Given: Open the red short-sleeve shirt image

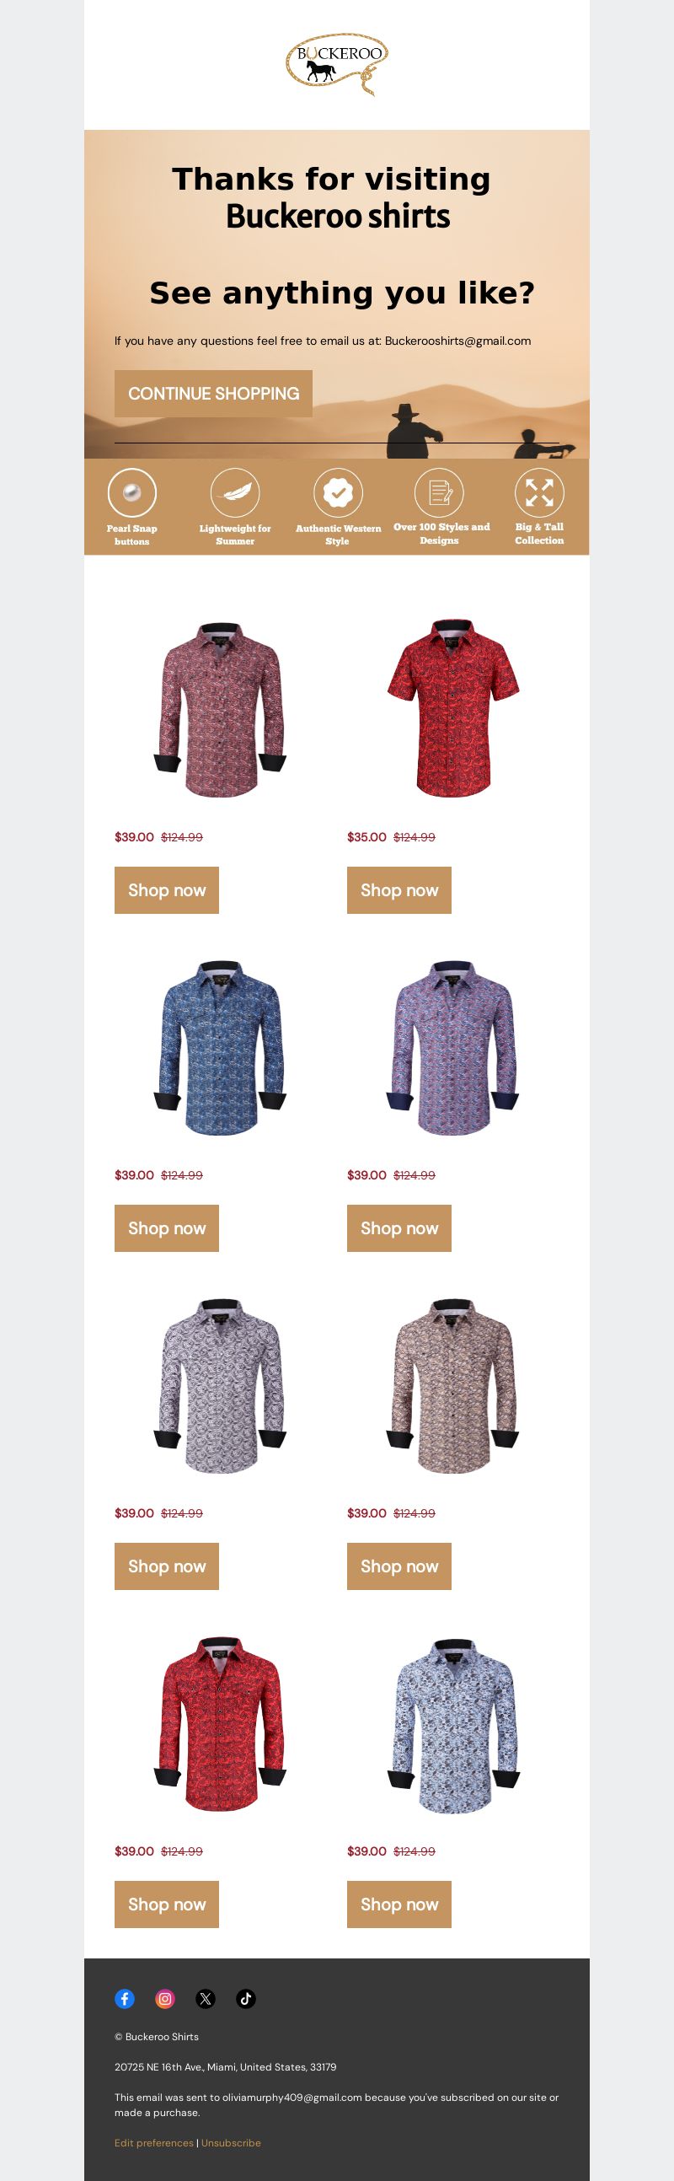Looking at the screenshot, I should [x=452, y=708].
